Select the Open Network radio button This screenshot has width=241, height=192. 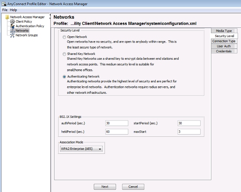pos(65,37)
